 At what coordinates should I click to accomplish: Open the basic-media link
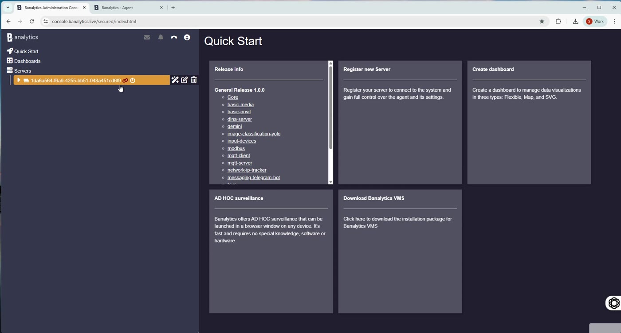[x=240, y=105]
